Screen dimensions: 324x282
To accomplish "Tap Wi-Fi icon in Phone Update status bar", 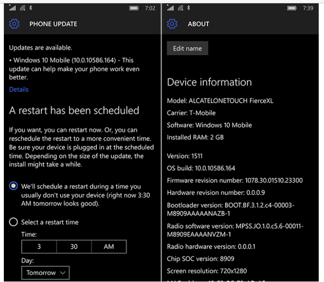I will point(22,8).
